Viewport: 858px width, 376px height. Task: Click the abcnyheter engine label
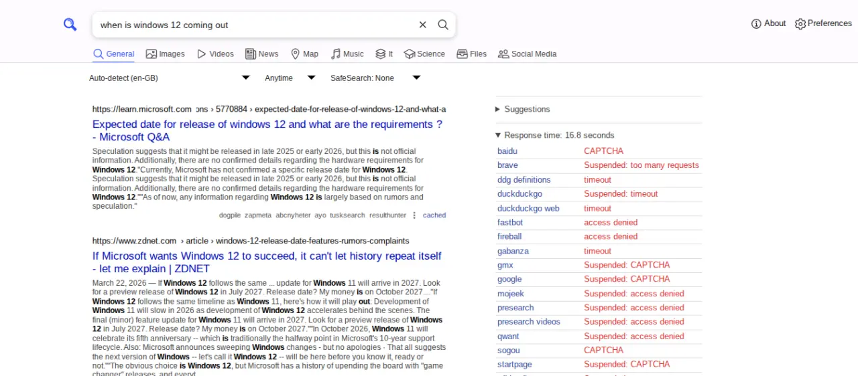294,215
